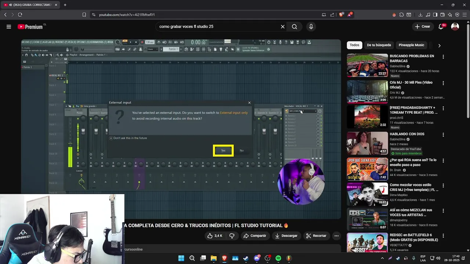
Task: Open REDSEC en BATTLEFIELD 6 thumbnail
Action: tap(367, 243)
